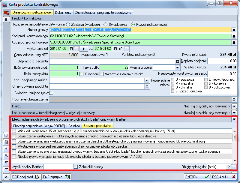Viewport: 240px width, 183px height.
Task: Open the Dokumenty tab
Action: coord(63,13)
